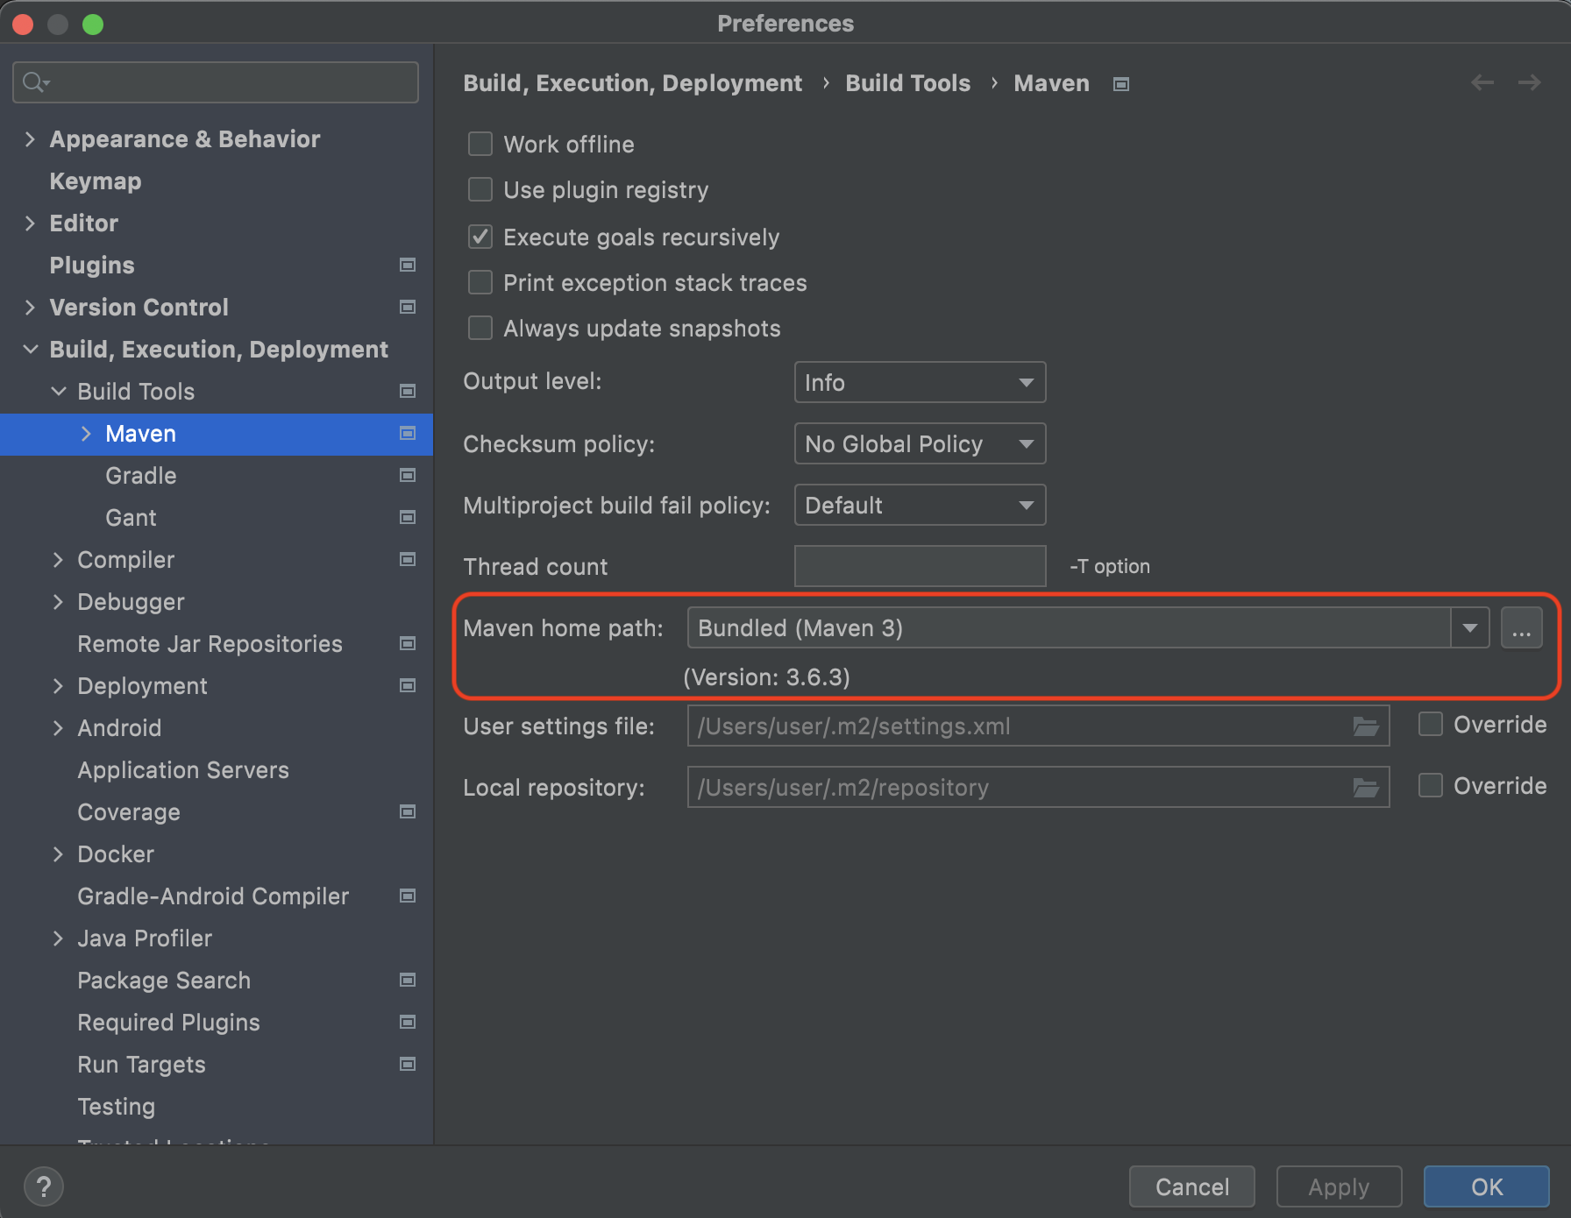Viewport: 1571px width, 1218px height.
Task: Open the Testing settings page
Action: point(117,1107)
